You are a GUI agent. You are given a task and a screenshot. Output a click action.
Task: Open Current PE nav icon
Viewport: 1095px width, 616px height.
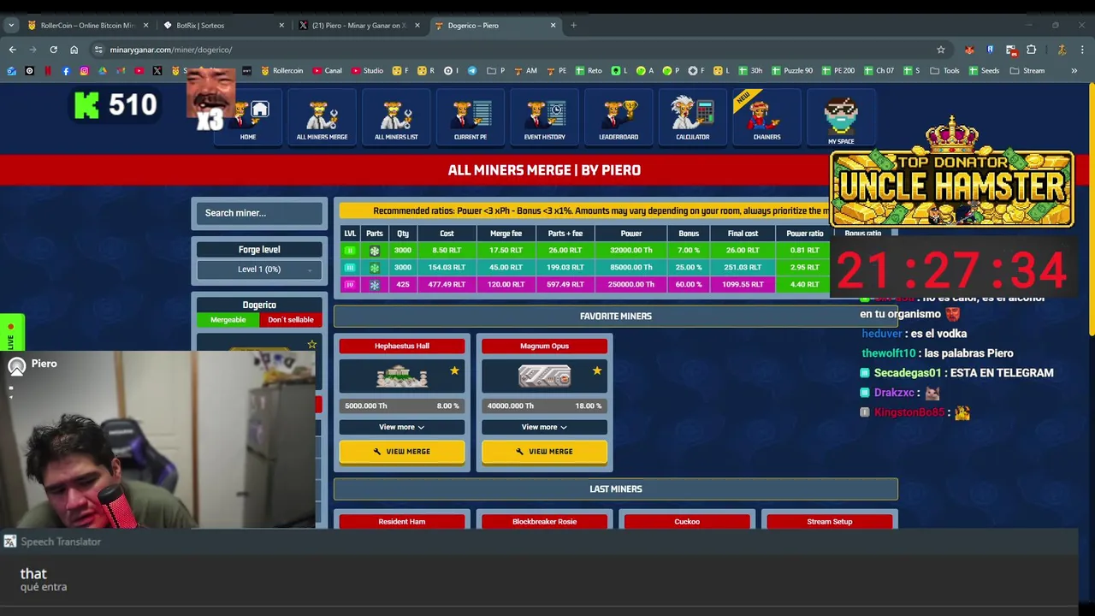471,119
